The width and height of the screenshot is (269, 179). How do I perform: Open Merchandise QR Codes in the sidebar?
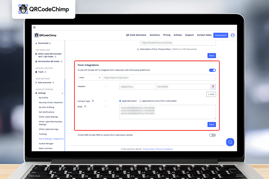49,61
